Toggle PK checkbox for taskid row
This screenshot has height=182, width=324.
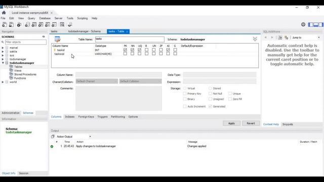tap(125, 50)
